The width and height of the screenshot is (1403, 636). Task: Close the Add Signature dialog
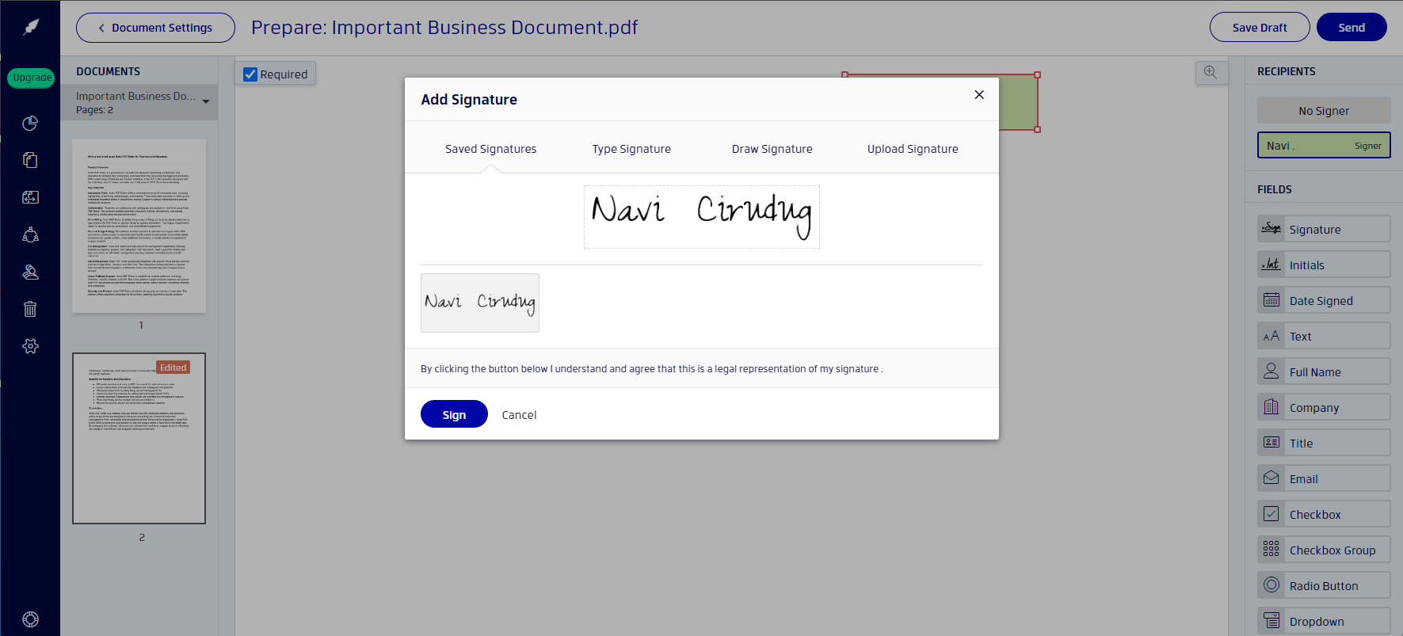pos(979,94)
